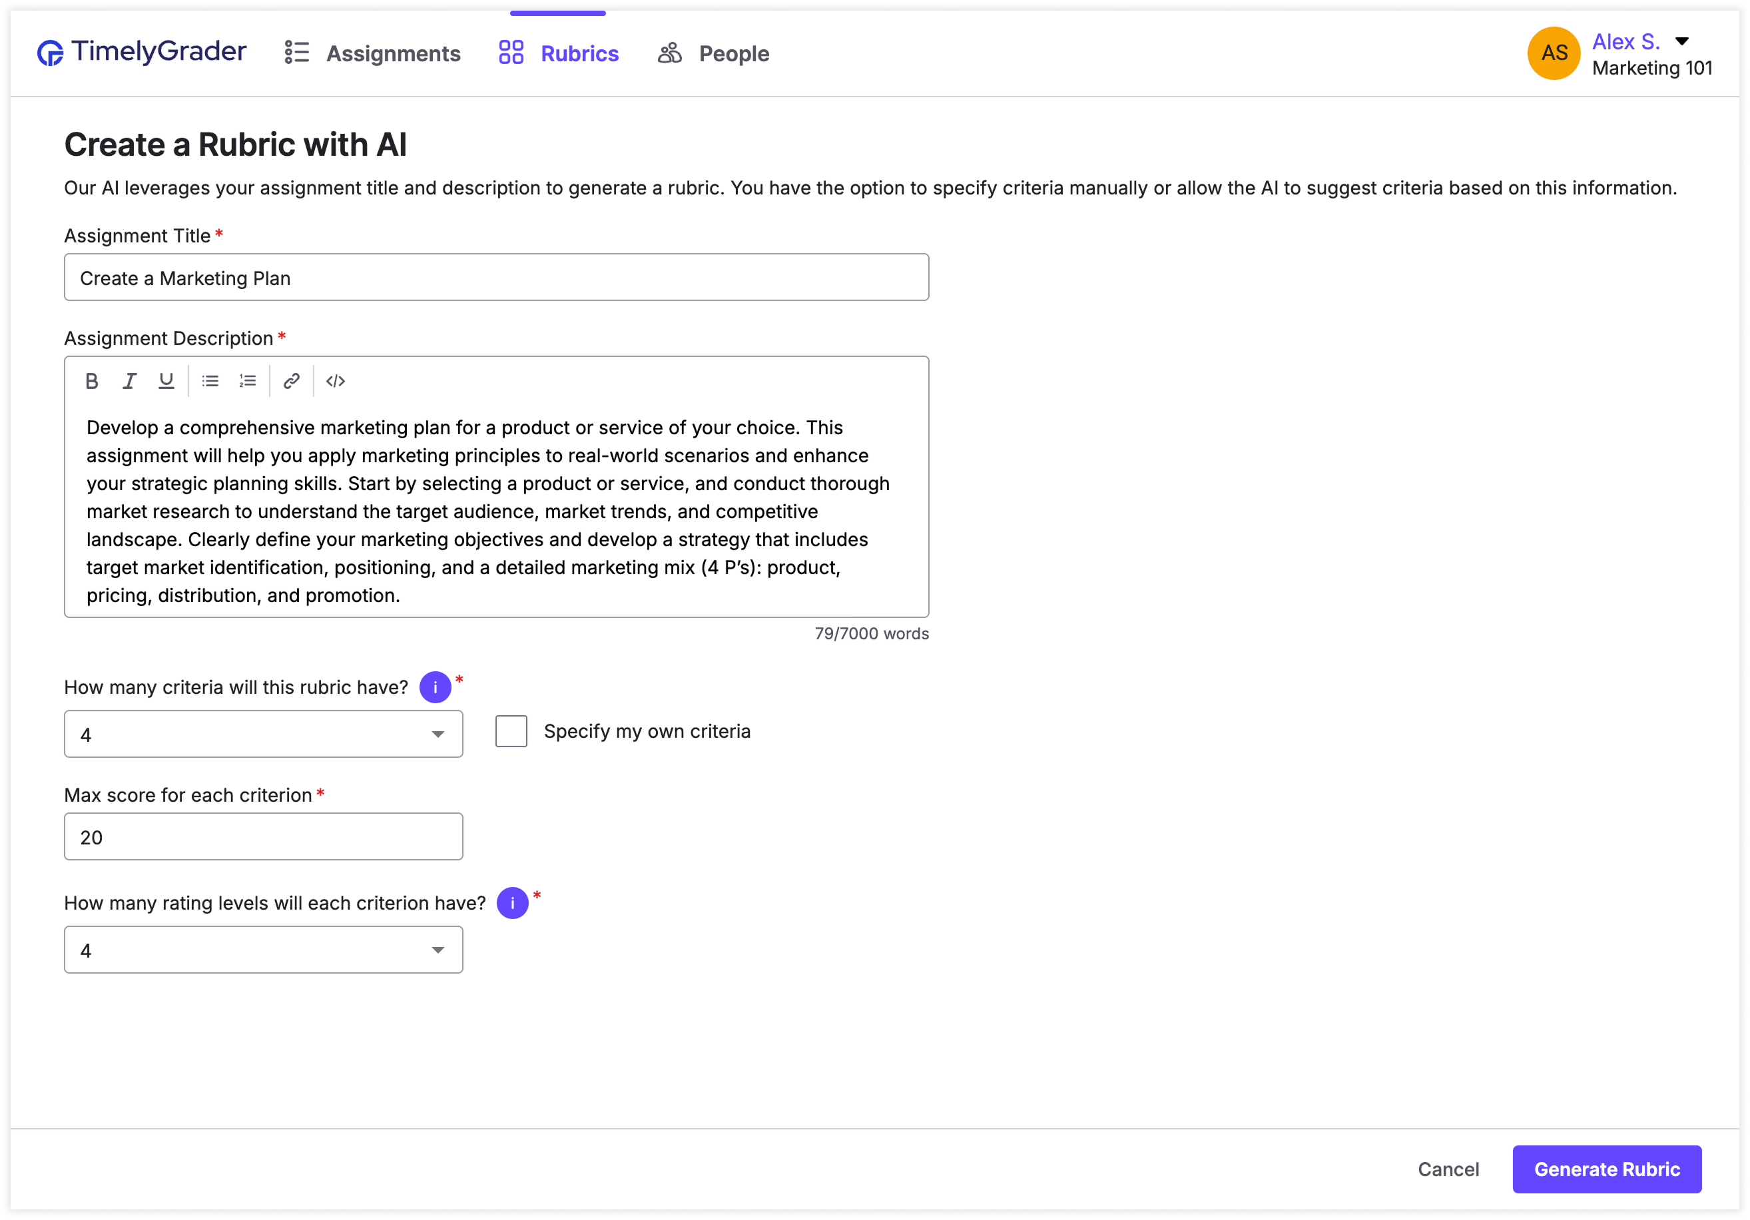Insert a numbered list
Screen dimensions: 1750x1220
pyautogui.click(x=247, y=381)
